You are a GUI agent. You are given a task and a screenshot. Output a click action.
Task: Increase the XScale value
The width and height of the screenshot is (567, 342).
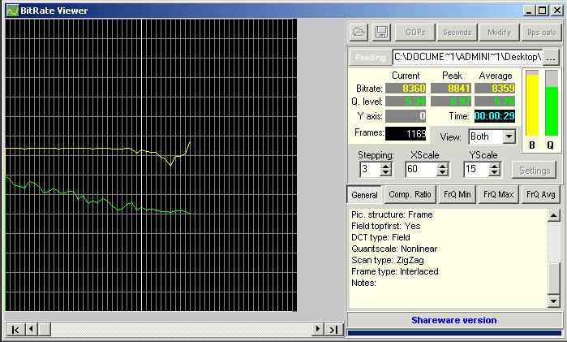point(443,166)
